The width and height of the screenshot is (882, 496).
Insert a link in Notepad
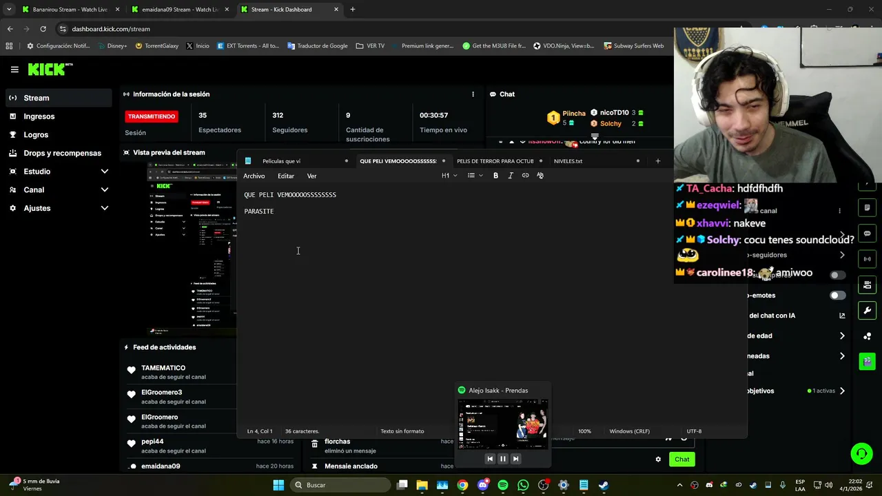[525, 176]
